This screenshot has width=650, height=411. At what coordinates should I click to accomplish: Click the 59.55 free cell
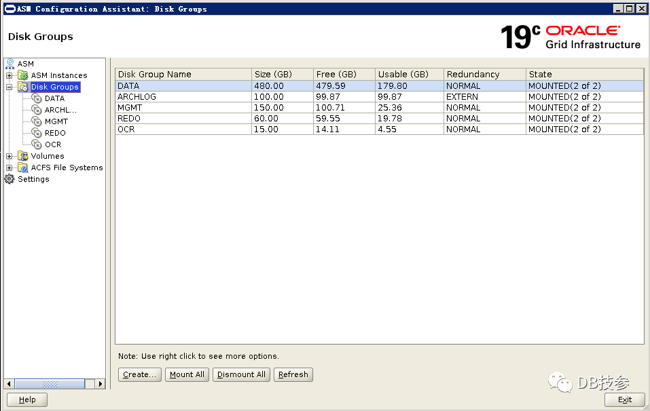[344, 119]
